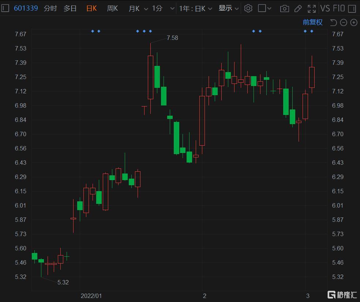Click the leftmost blue diamond event marker
Viewport: 360px width, 302px height.
click(x=93, y=31)
